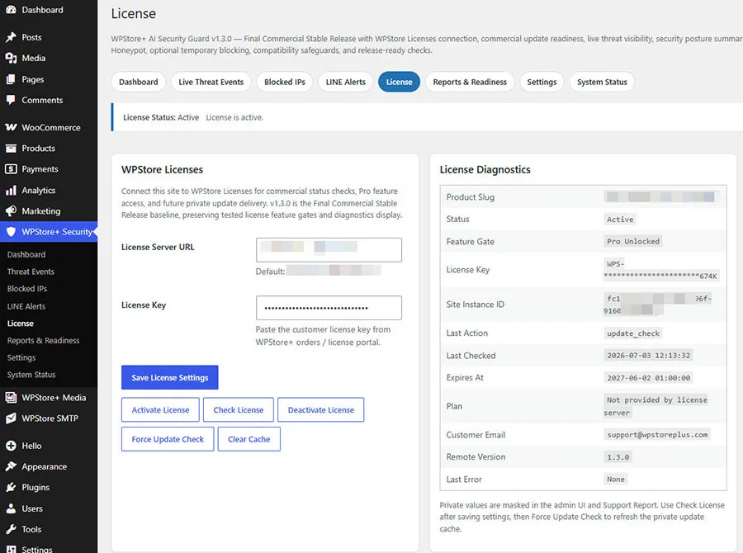
Task: Open the Live Threat Events tab
Action: pyautogui.click(x=211, y=82)
